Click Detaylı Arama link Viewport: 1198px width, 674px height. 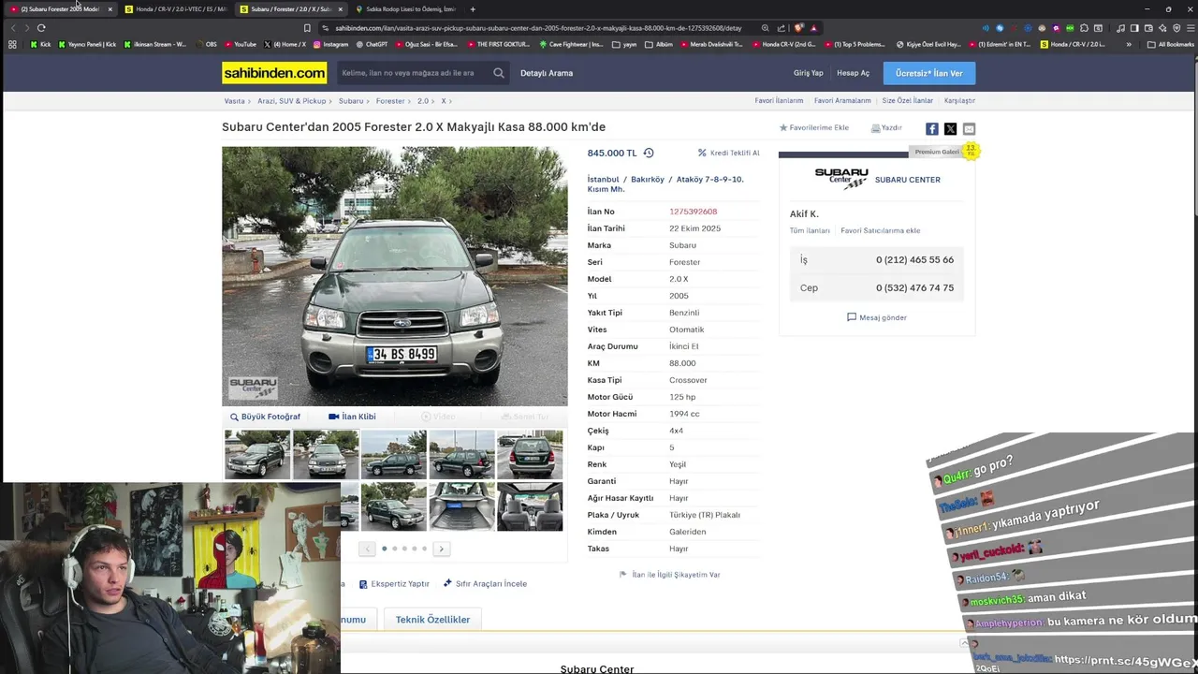547,73
